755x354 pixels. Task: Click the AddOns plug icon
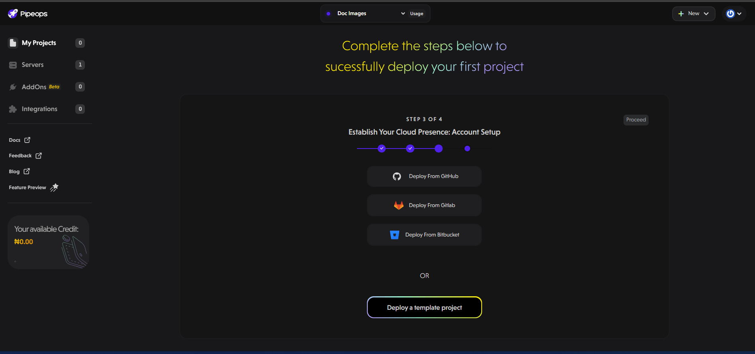[x=13, y=87]
